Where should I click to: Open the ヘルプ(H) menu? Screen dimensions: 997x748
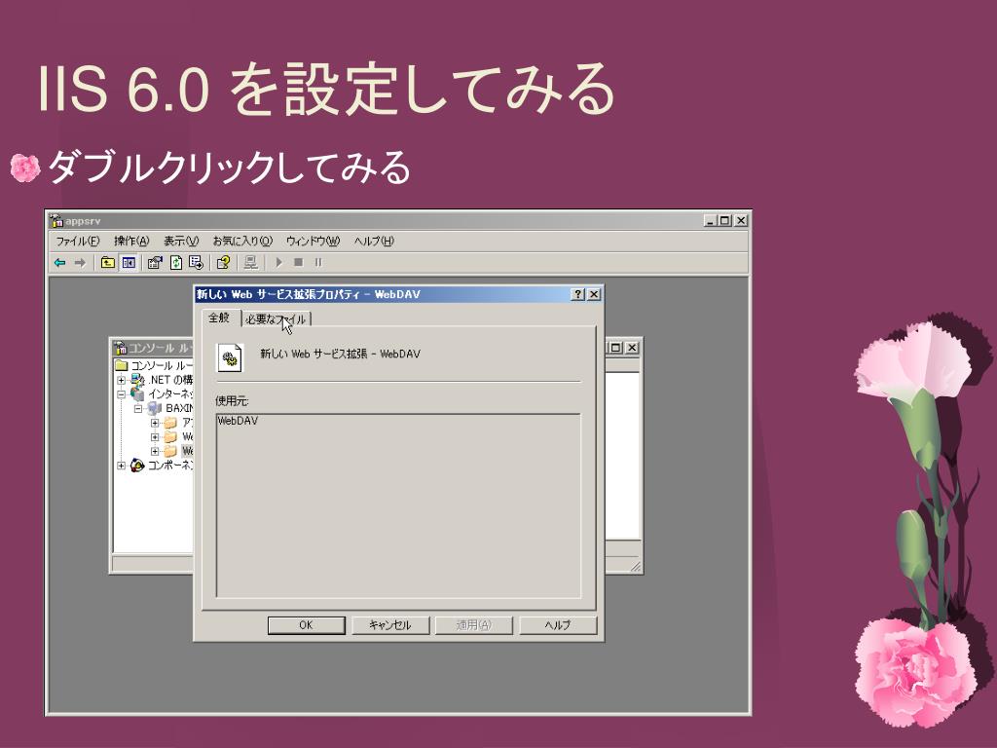pyautogui.click(x=374, y=242)
